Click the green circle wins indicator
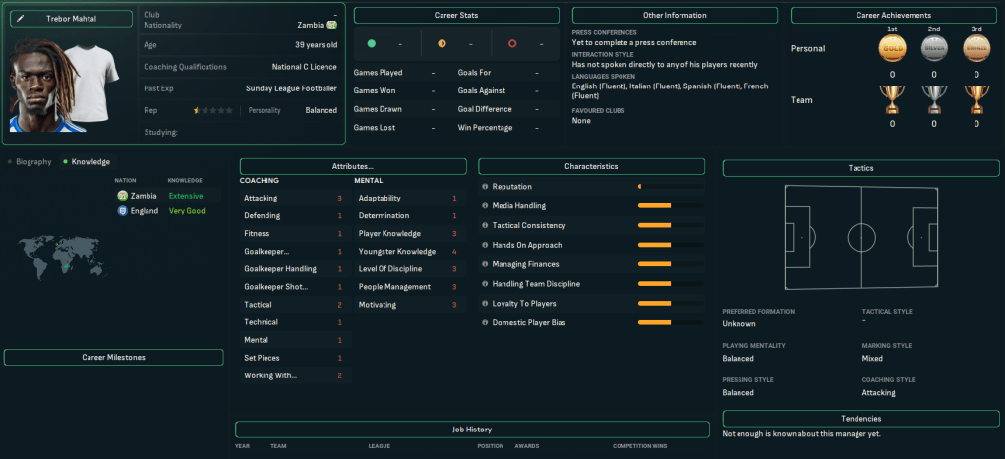Viewport: 1005px width, 459px height. click(x=371, y=44)
